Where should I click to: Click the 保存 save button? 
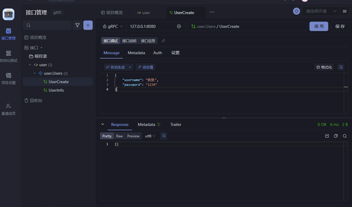pos(340,26)
